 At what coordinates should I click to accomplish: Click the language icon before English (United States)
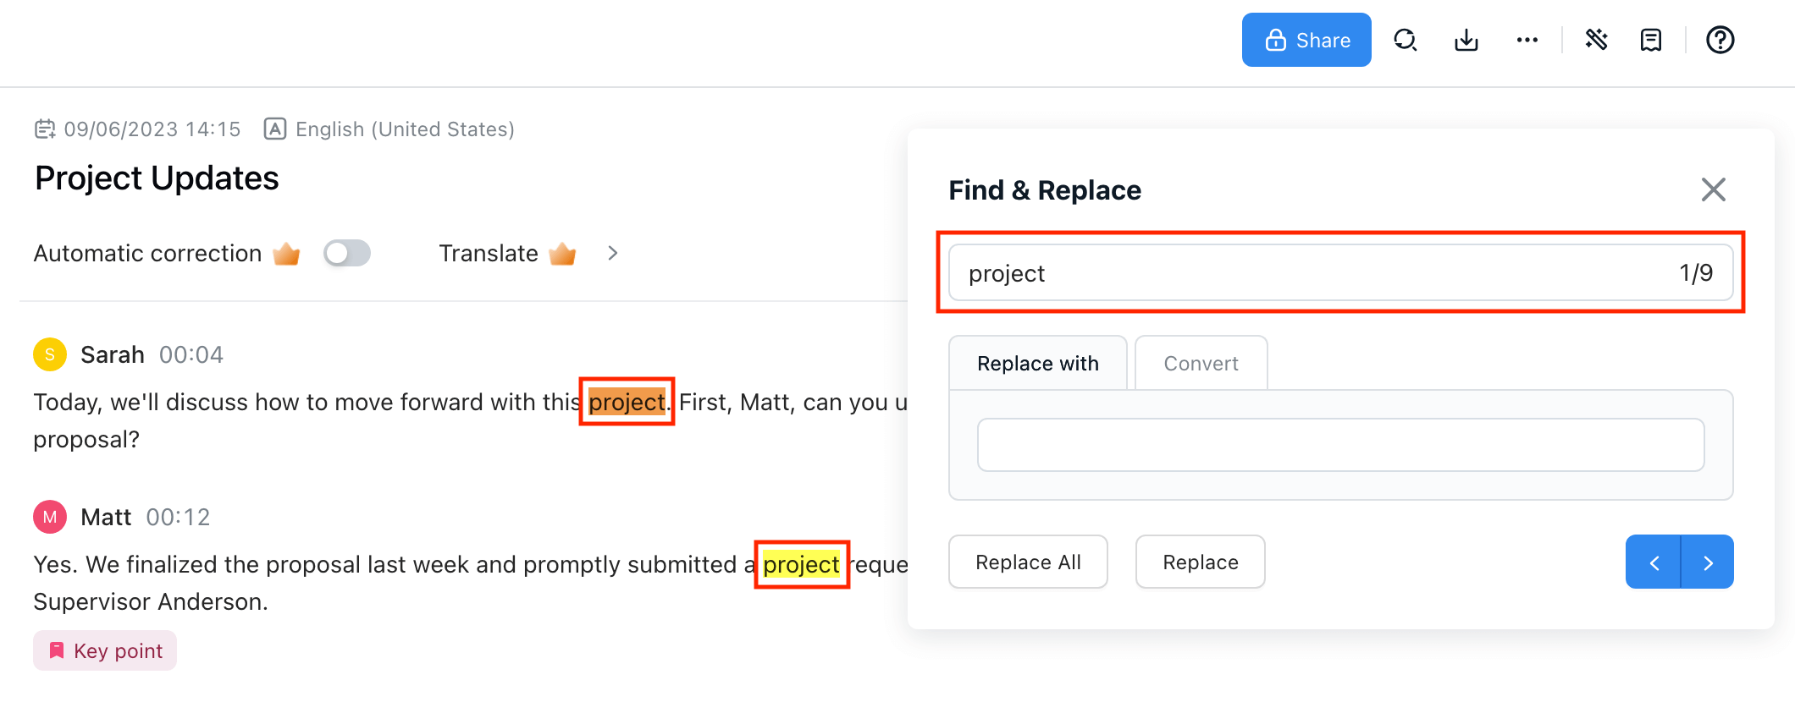point(275,129)
